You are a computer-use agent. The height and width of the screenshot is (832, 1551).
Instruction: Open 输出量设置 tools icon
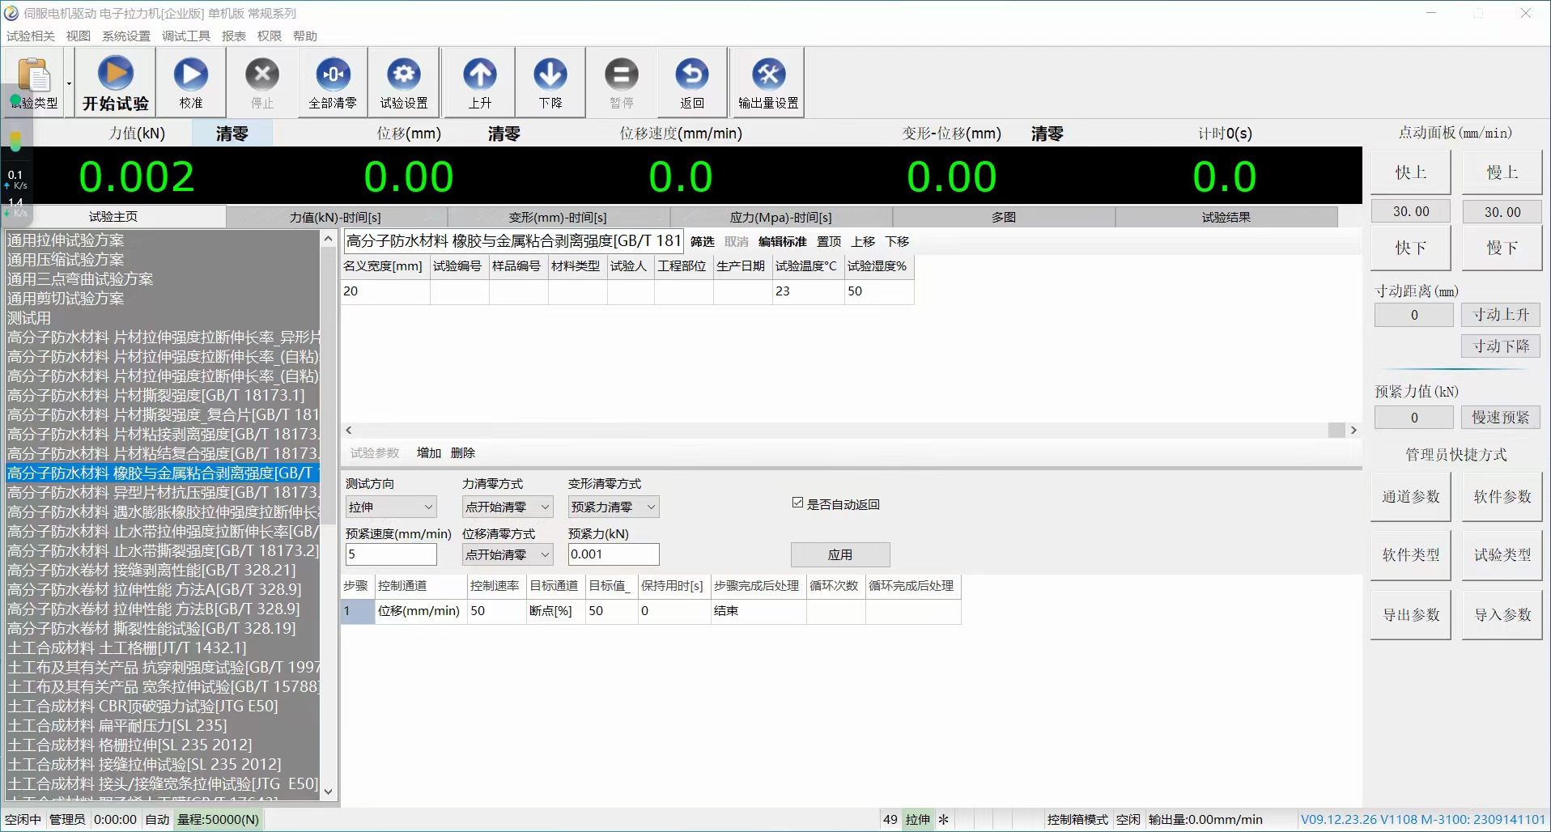tap(768, 83)
